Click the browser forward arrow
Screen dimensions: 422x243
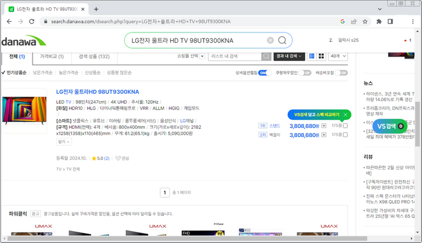[x=20, y=22]
